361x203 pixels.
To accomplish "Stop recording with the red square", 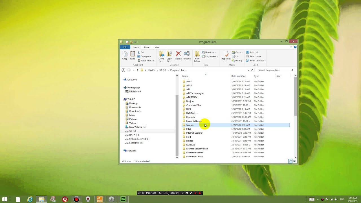I will tap(199, 193).
